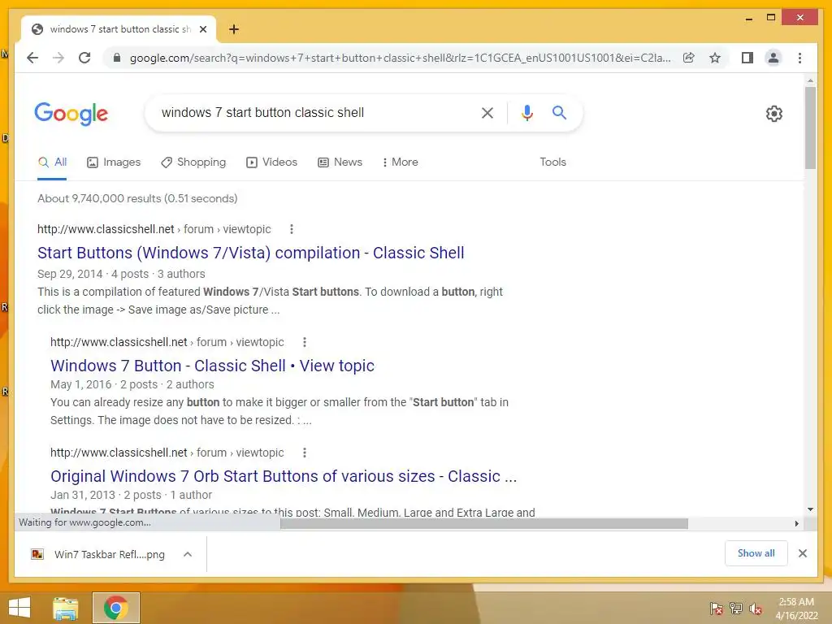This screenshot has height=624, width=832.
Task: Open volume icon in system tray
Action: [x=756, y=609]
